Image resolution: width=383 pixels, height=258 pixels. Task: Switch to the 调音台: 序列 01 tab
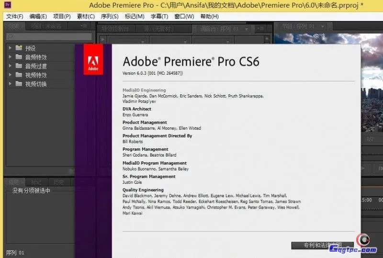[219, 29]
